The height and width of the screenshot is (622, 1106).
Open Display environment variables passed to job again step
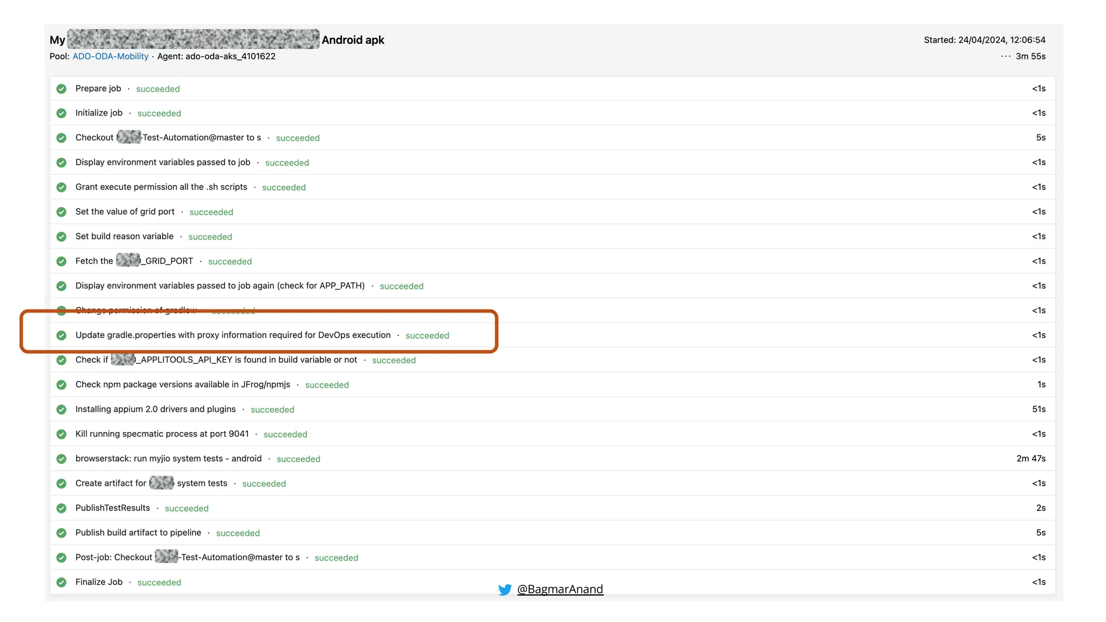click(x=220, y=286)
